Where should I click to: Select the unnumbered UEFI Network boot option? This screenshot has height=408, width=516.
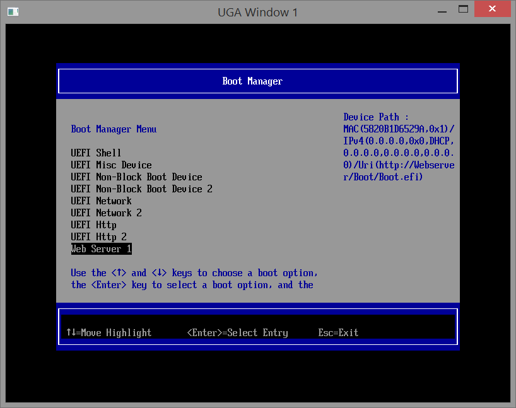coord(101,201)
